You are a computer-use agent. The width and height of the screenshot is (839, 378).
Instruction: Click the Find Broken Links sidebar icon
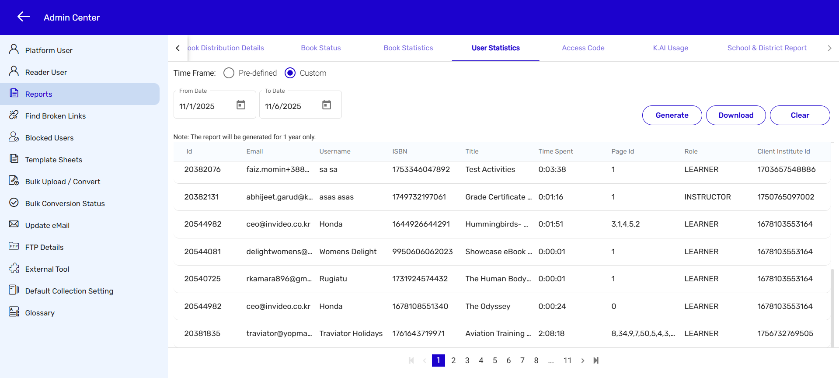coord(14,115)
